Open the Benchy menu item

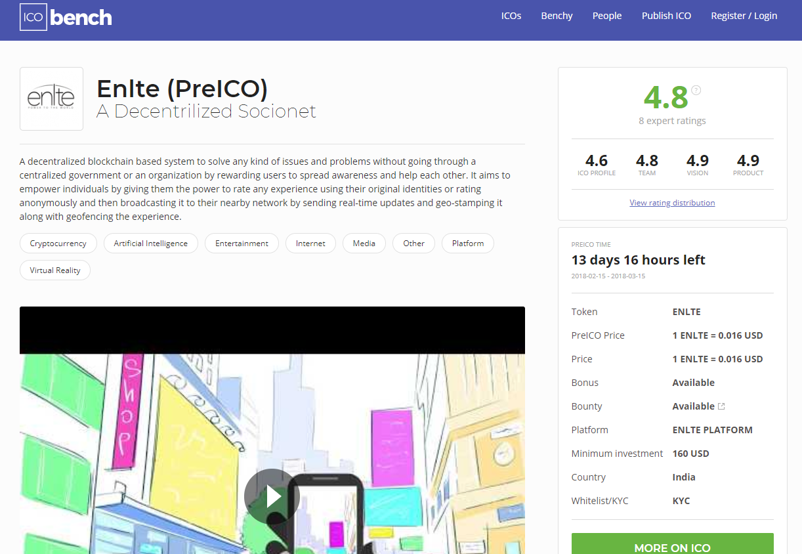pyautogui.click(x=557, y=16)
